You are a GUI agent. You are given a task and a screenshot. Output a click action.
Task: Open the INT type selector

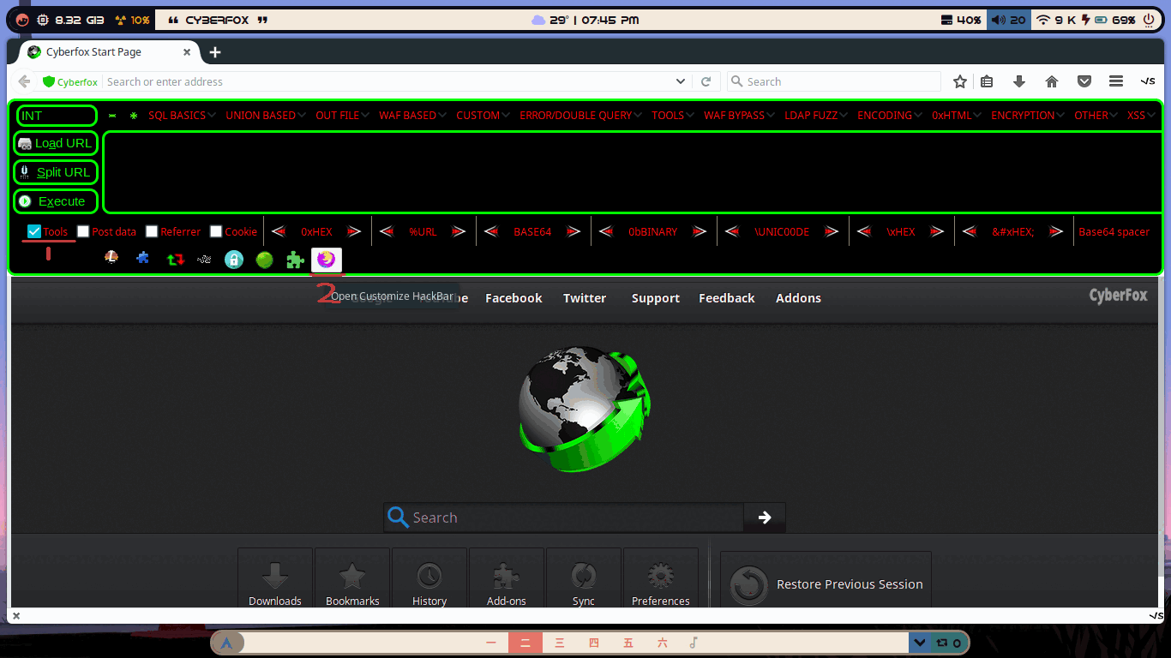[x=56, y=116]
